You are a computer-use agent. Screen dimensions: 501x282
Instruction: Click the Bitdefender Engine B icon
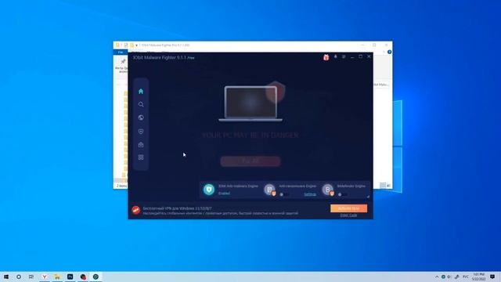(x=328, y=190)
